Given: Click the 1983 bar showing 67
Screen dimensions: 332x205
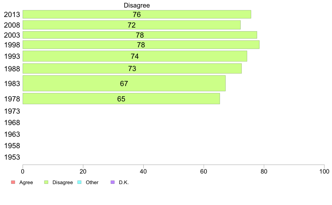Looking at the screenshot, I should [124, 83].
